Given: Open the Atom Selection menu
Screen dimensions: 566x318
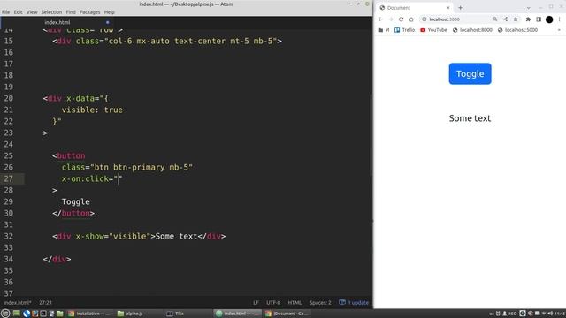Looking at the screenshot, I should pyautogui.click(x=51, y=11).
